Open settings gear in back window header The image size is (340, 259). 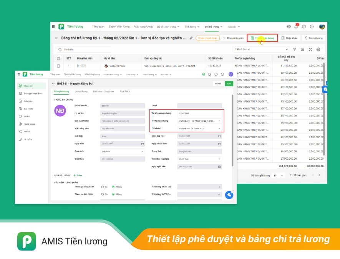pyautogui.click(x=289, y=26)
